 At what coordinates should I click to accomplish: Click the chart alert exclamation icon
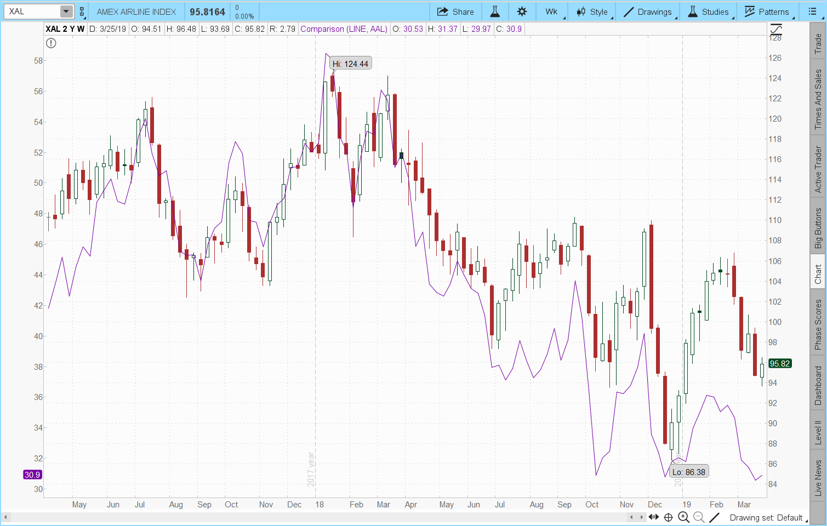[x=51, y=43]
